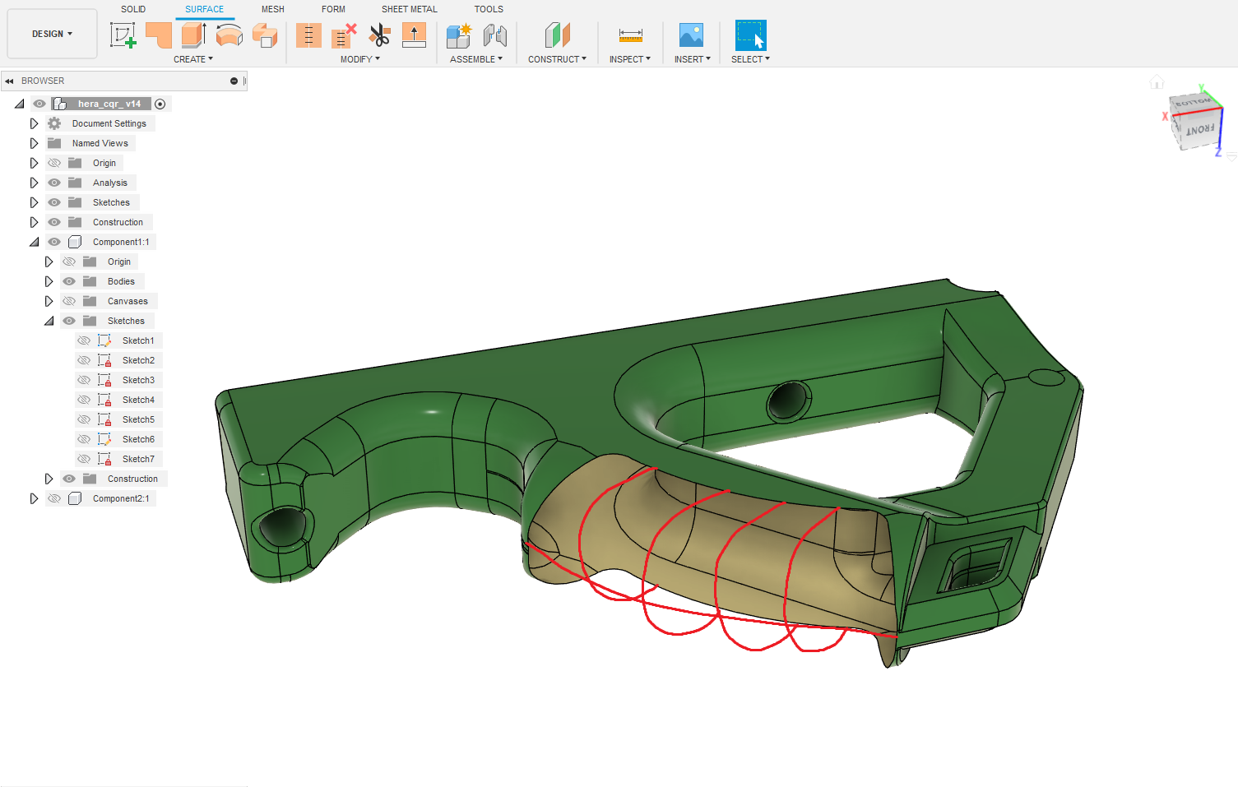Click the New Component icon under Assemble
This screenshot has height=787, width=1238.
click(457, 35)
